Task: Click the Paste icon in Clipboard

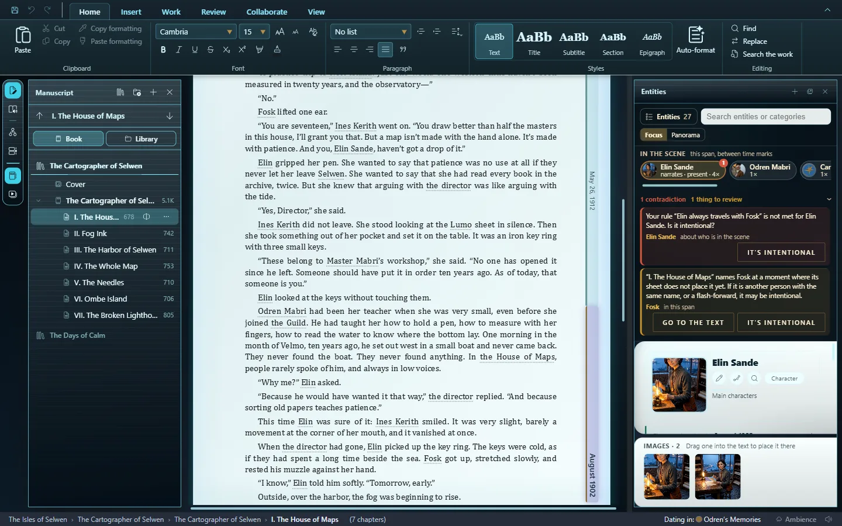Action: (x=23, y=35)
